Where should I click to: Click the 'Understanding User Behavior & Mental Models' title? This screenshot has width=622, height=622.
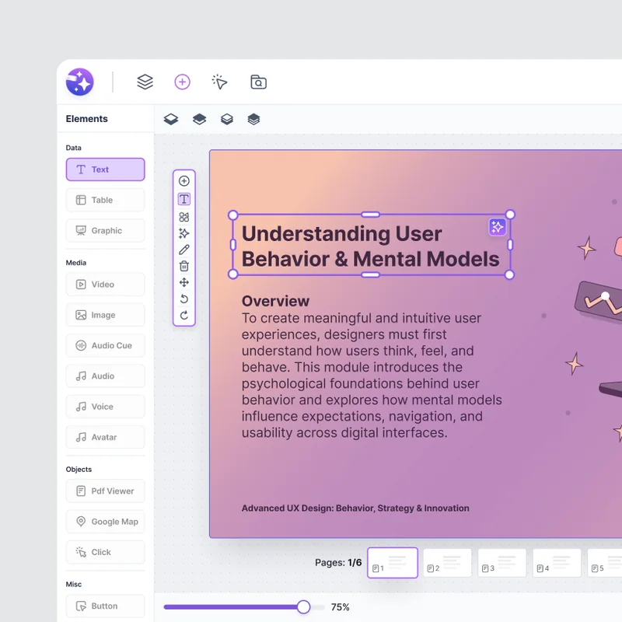click(371, 246)
